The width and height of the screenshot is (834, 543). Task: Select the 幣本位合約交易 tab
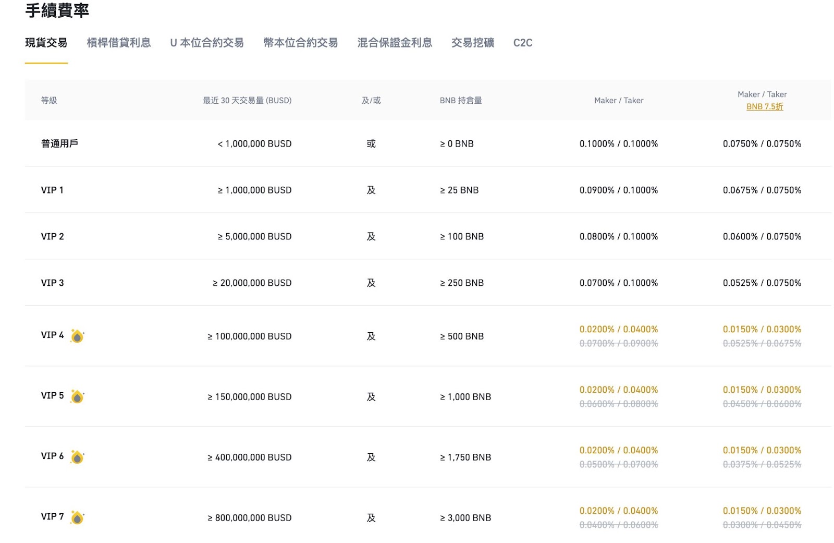301,43
